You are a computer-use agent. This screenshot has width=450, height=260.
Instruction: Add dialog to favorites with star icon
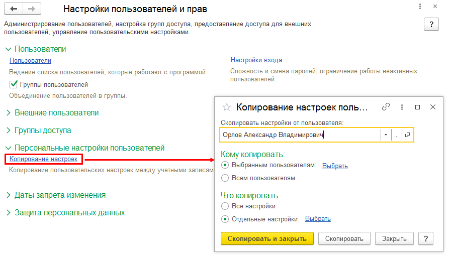pos(226,107)
